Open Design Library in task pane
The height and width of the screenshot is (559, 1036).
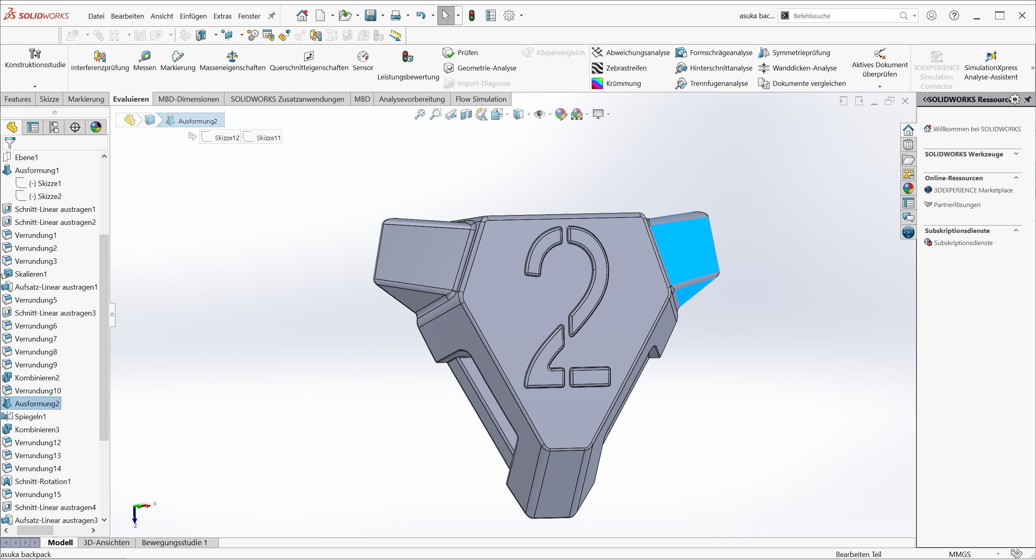point(908,145)
